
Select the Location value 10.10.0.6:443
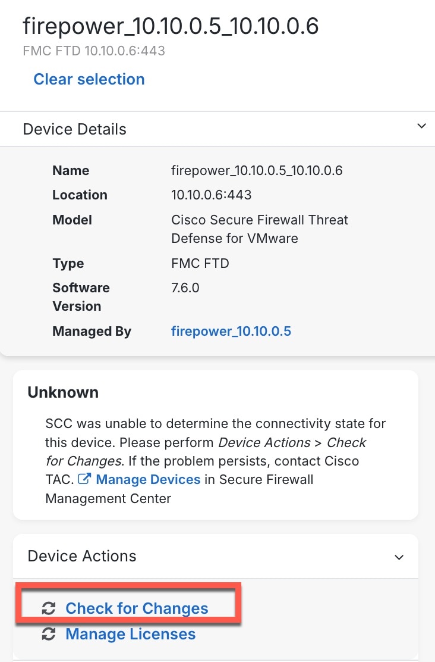pyautogui.click(x=211, y=195)
